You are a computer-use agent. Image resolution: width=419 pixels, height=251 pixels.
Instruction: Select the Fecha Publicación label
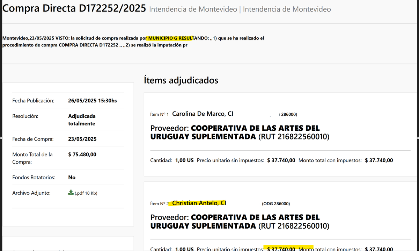click(x=33, y=101)
